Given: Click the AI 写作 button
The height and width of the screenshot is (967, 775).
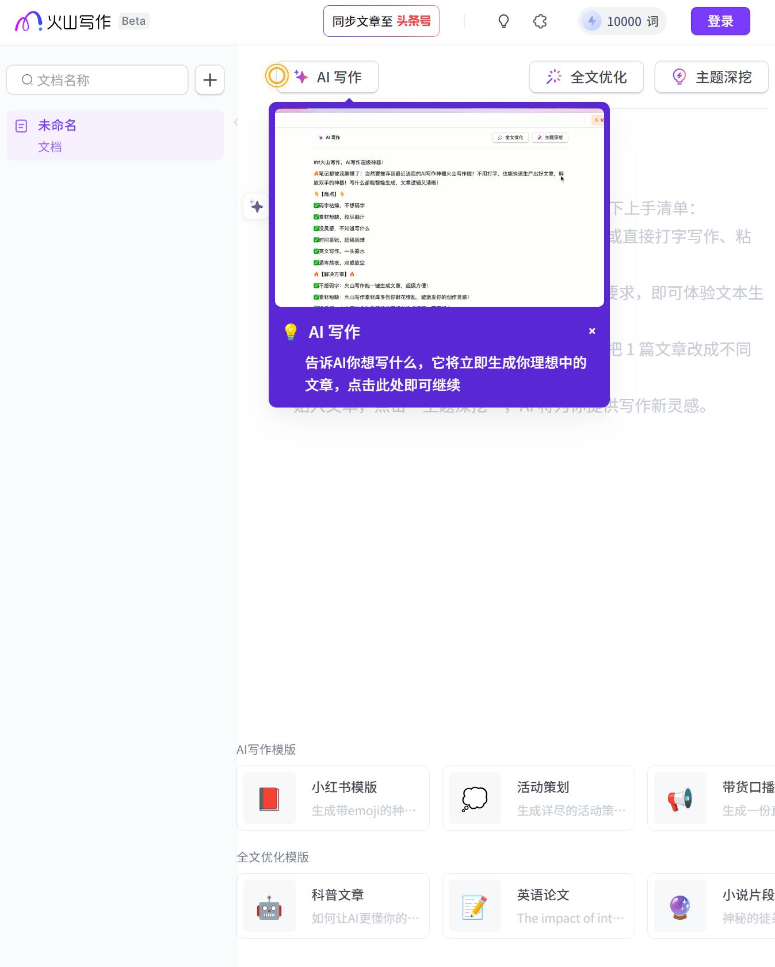Looking at the screenshot, I should 327,77.
